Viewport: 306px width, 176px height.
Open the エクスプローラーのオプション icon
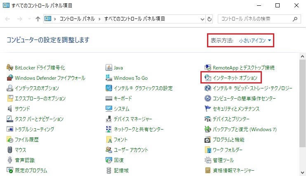(10, 98)
